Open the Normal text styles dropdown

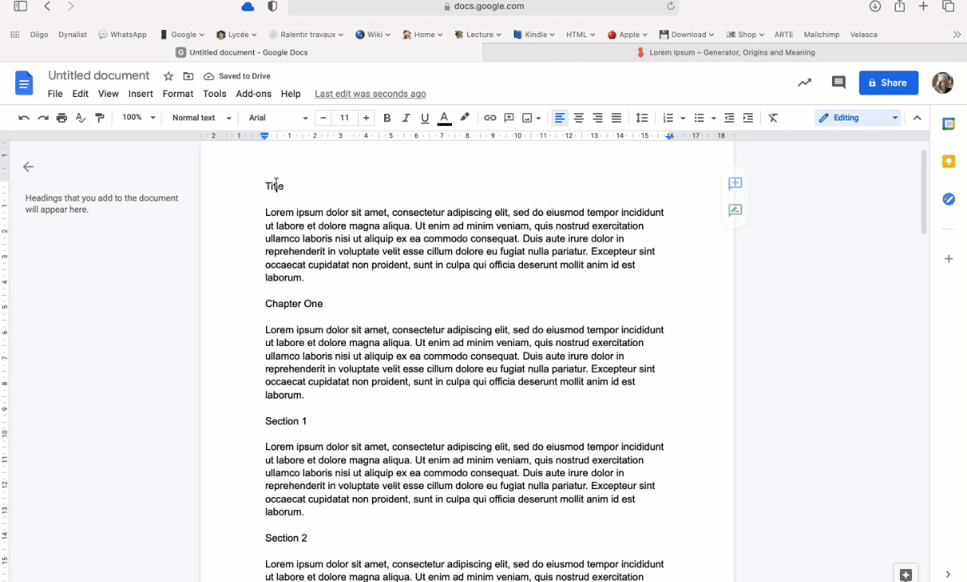point(201,118)
